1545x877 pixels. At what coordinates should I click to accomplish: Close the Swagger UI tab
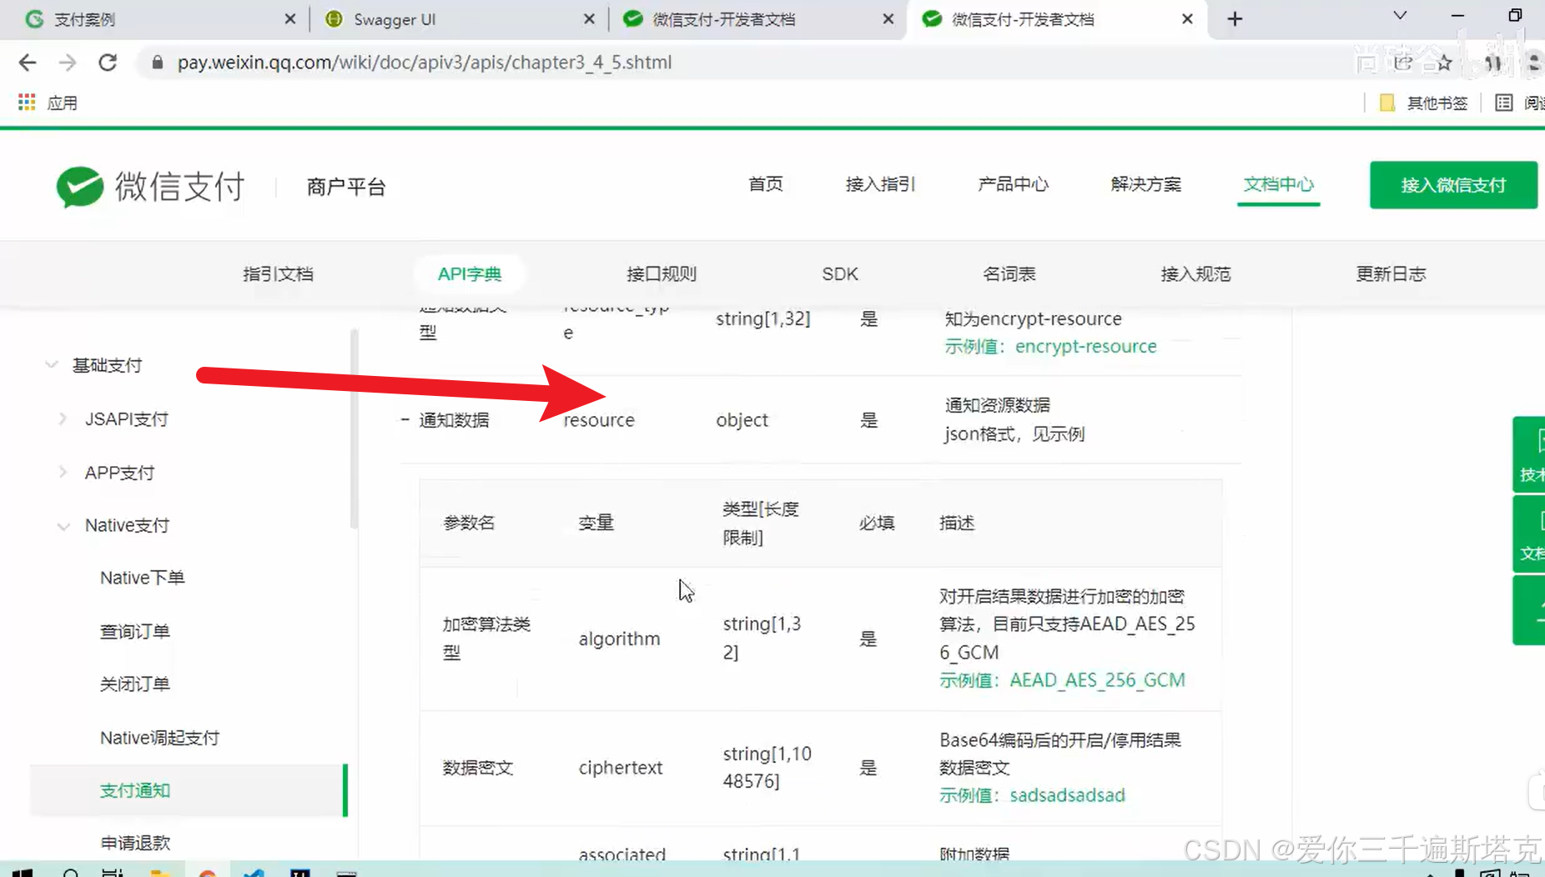[589, 19]
